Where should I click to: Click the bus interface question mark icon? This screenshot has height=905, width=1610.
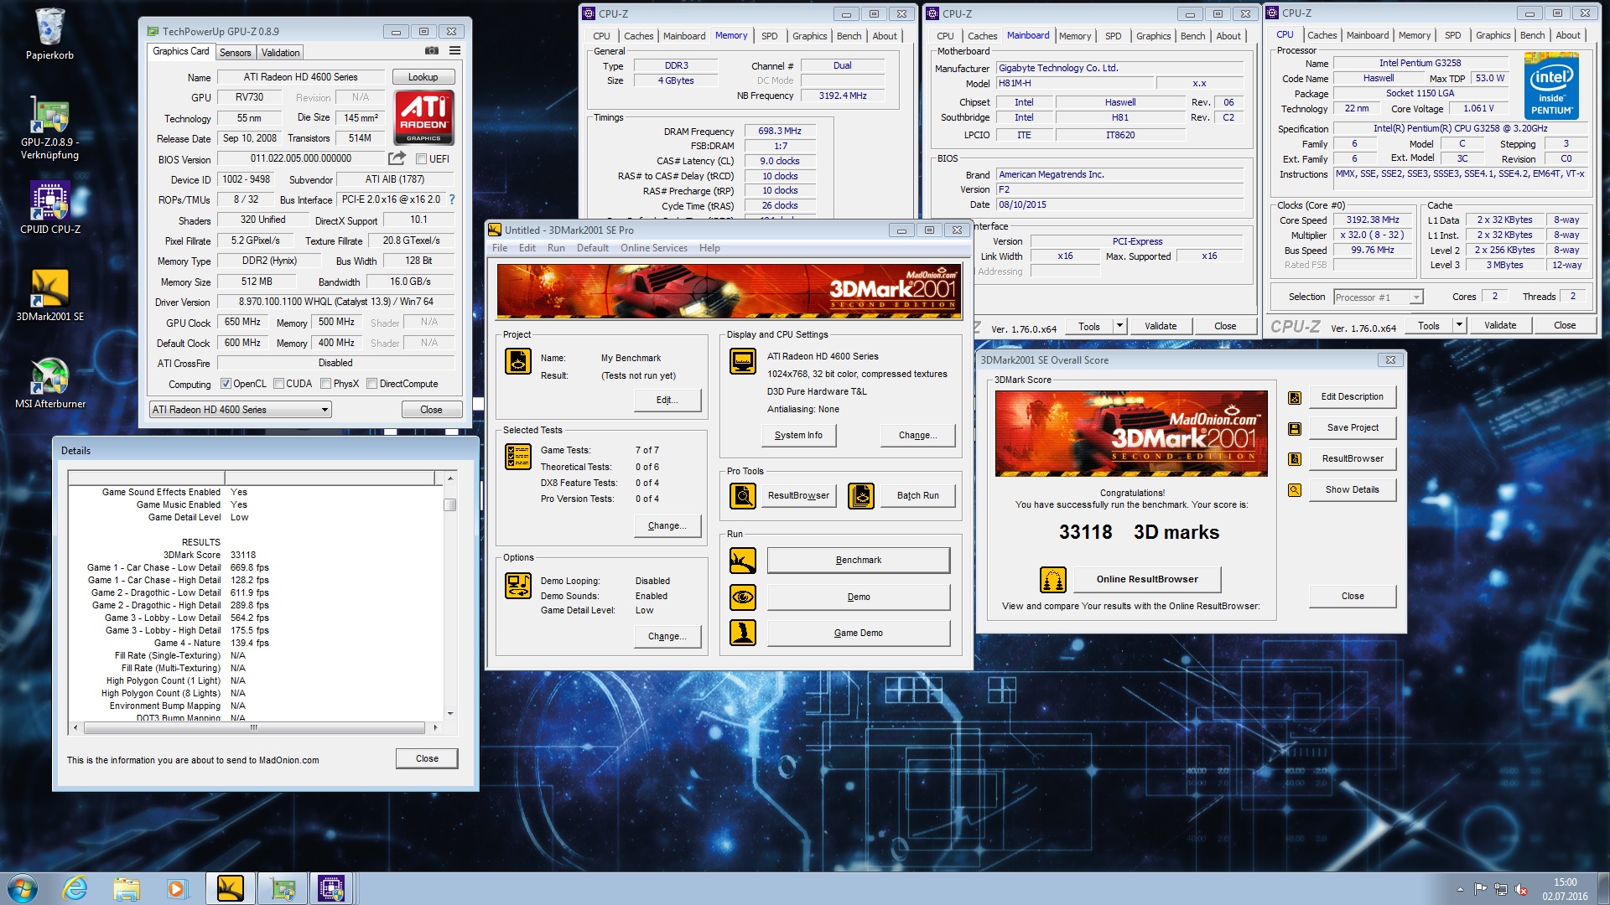tap(452, 199)
